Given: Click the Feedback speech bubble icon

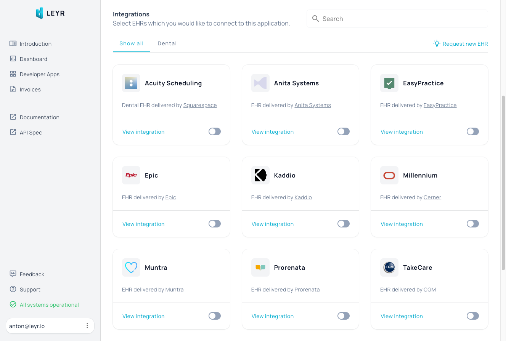Looking at the screenshot, I should tap(13, 274).
